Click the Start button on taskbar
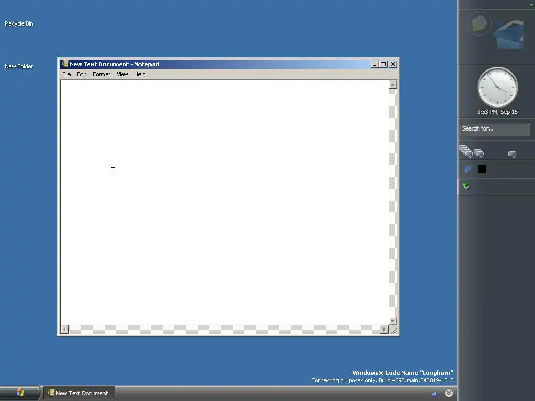This screenshot has height=401, width=535. coord(20,393)
